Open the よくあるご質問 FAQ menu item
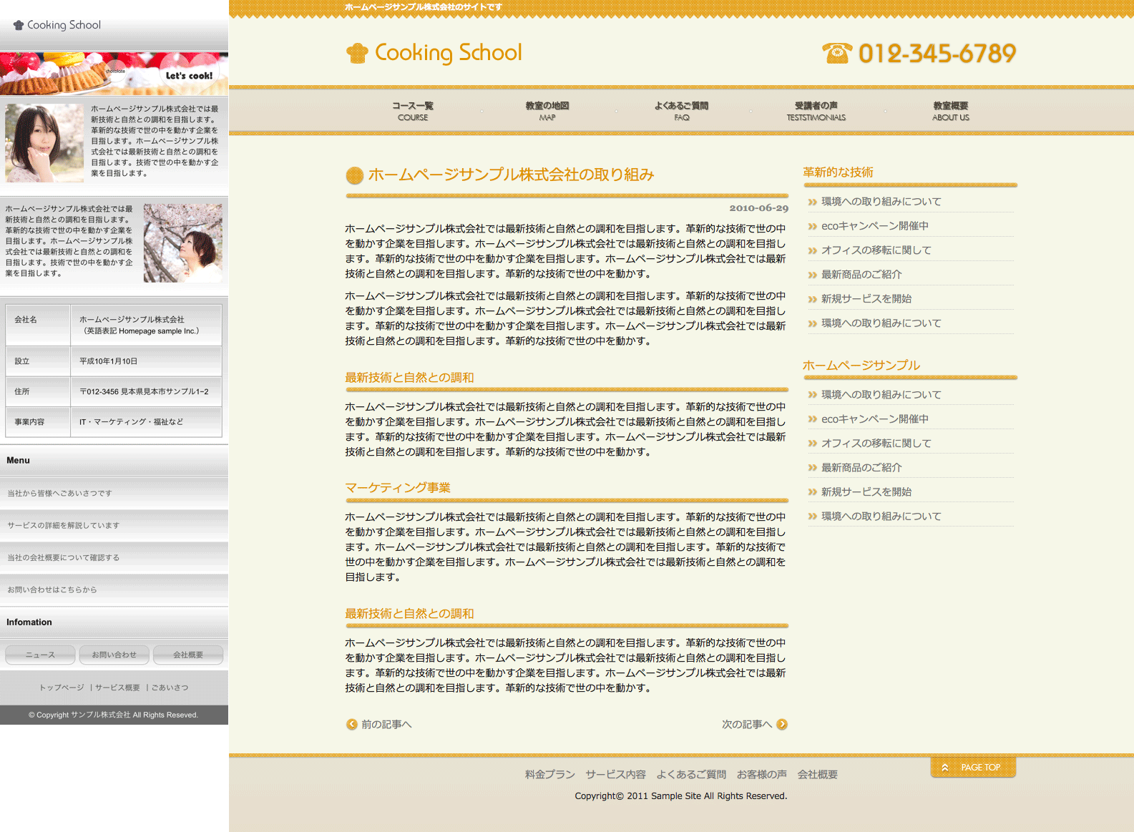This screenshot has width=1134, height=832. point(681,111)
